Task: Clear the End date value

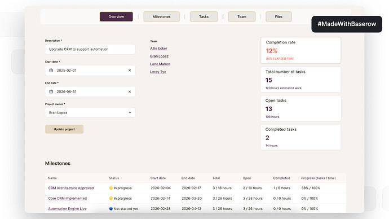Action: [x=130, y=91]
